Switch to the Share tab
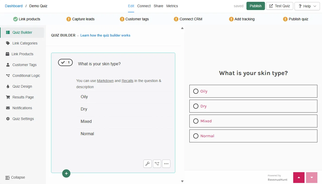The height and width of the screenshot is (184, 322). coord(159,6)
